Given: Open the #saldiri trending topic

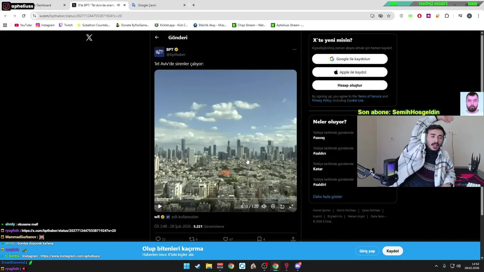Looking at the screenshot, I should pyautogui.click(x=320, y=185).
